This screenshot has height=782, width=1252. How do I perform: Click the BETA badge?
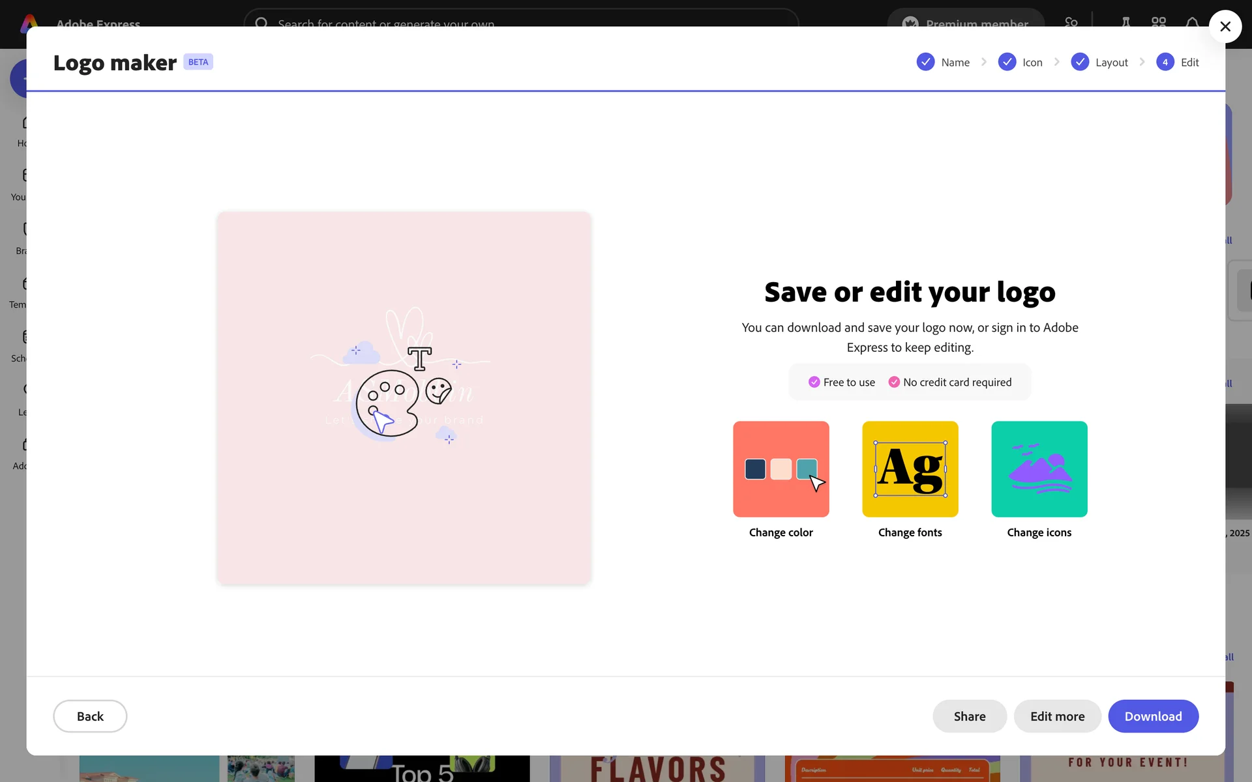[198, 62]
